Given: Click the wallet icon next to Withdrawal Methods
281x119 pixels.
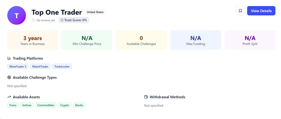Looking at the screenshot, I should click(146, 97).
